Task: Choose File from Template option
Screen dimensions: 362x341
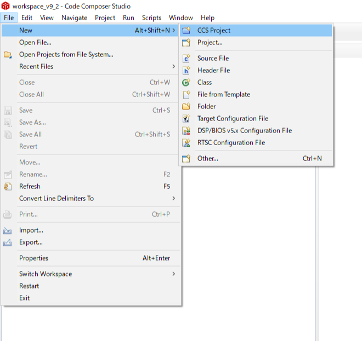Action: tap(223, 95)
